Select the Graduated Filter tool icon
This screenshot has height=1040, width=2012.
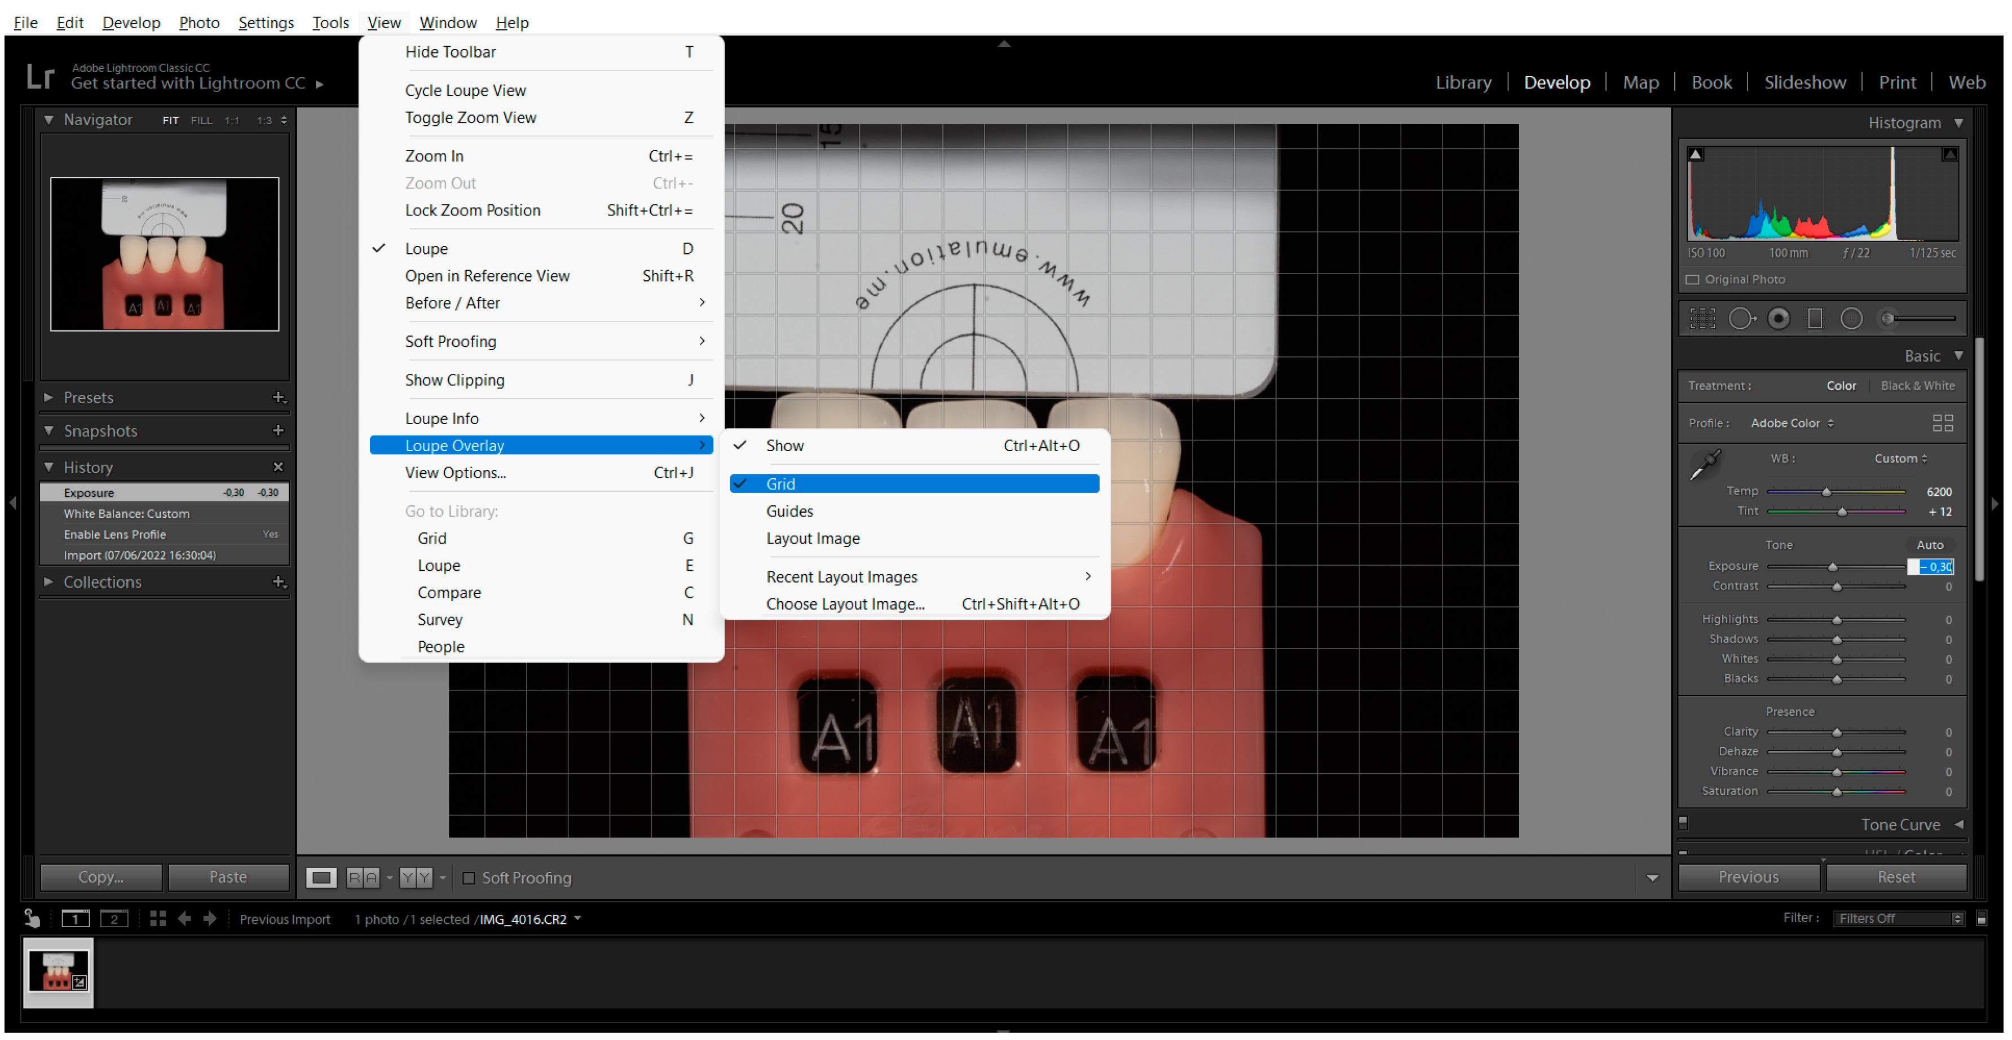pos(1815,319)
